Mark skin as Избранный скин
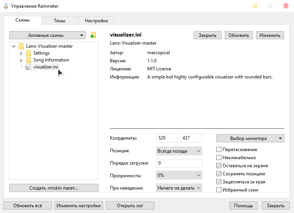 click(219, 190)
